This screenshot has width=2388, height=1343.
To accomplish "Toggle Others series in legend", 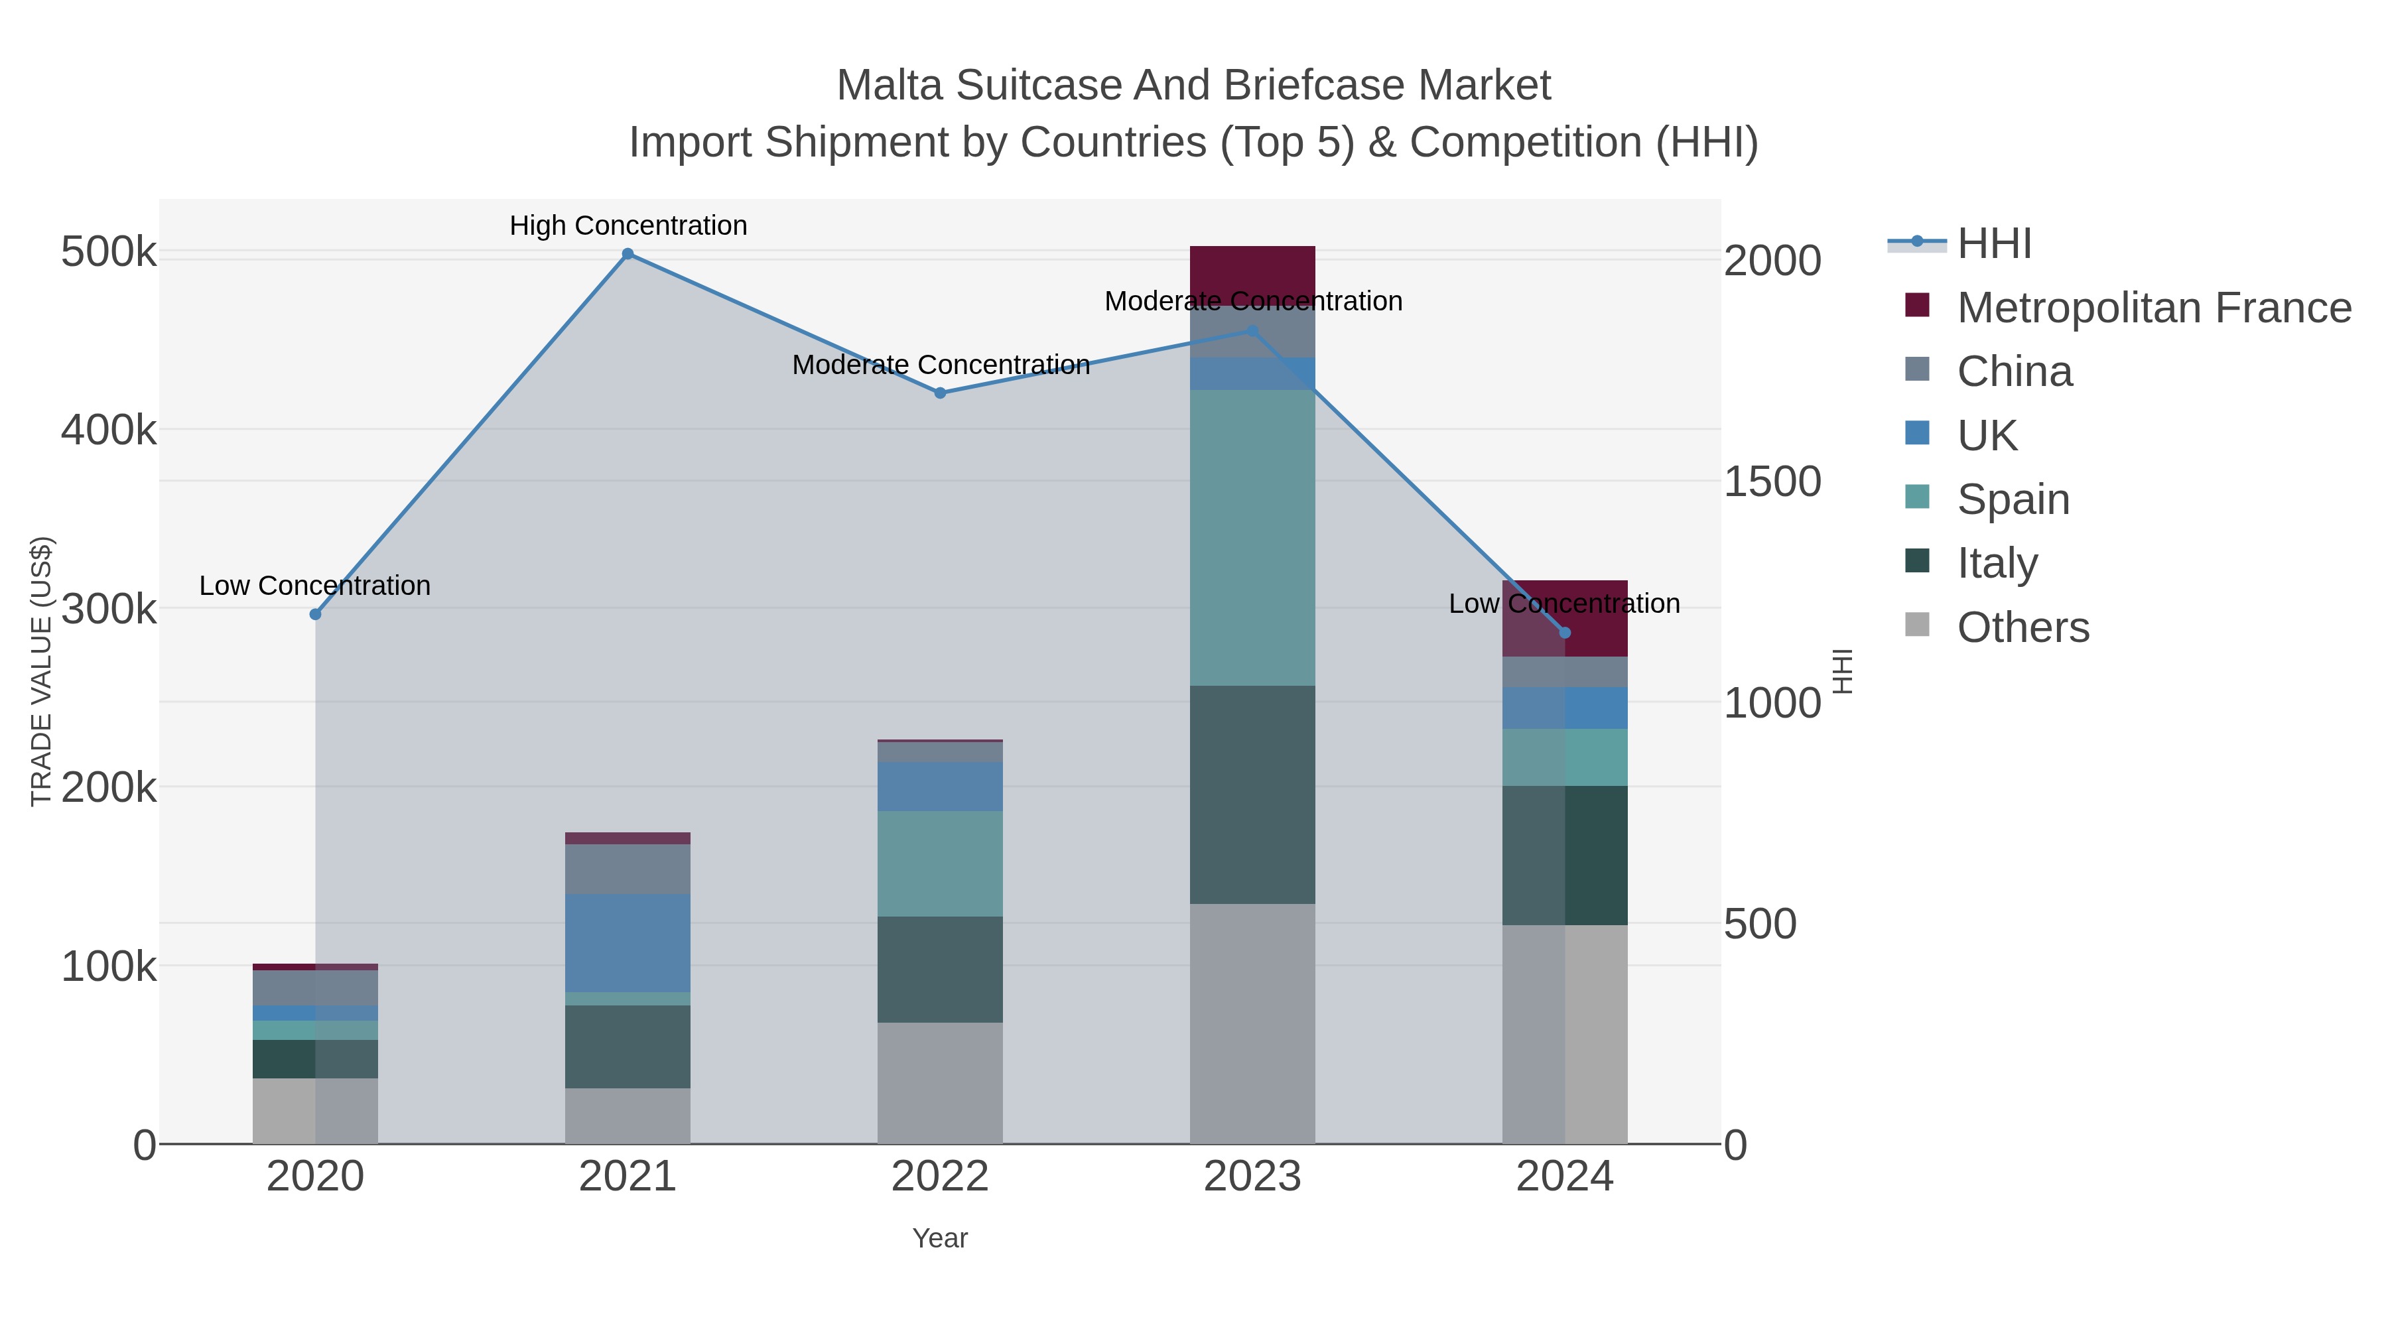I will tap(1998, 627).
